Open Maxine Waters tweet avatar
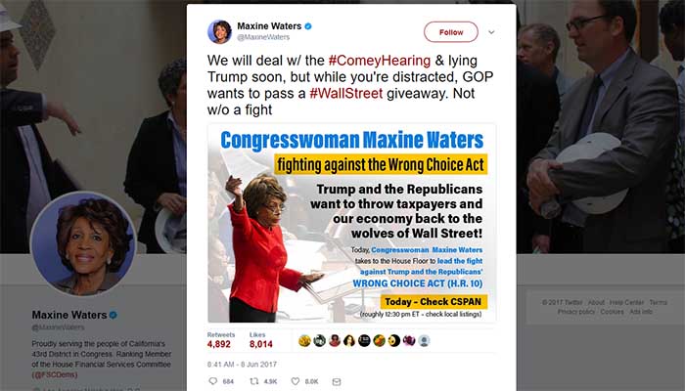This screenshot has width=685, height=391. [219, 32]
